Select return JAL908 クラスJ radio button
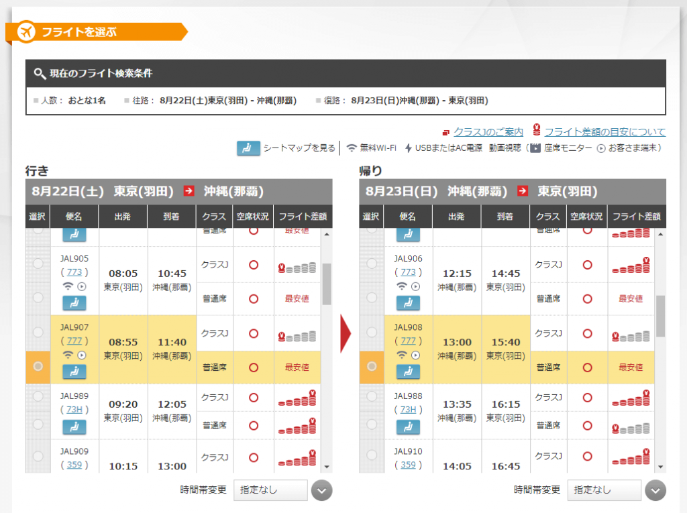This screenshot has width=687, height=513. click(372, 332)
